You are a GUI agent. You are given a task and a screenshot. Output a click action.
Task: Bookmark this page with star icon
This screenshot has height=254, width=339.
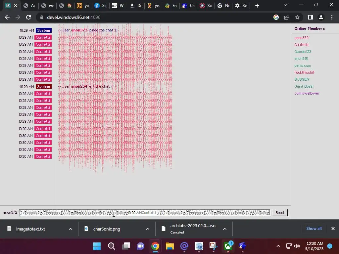coord(297,17)
